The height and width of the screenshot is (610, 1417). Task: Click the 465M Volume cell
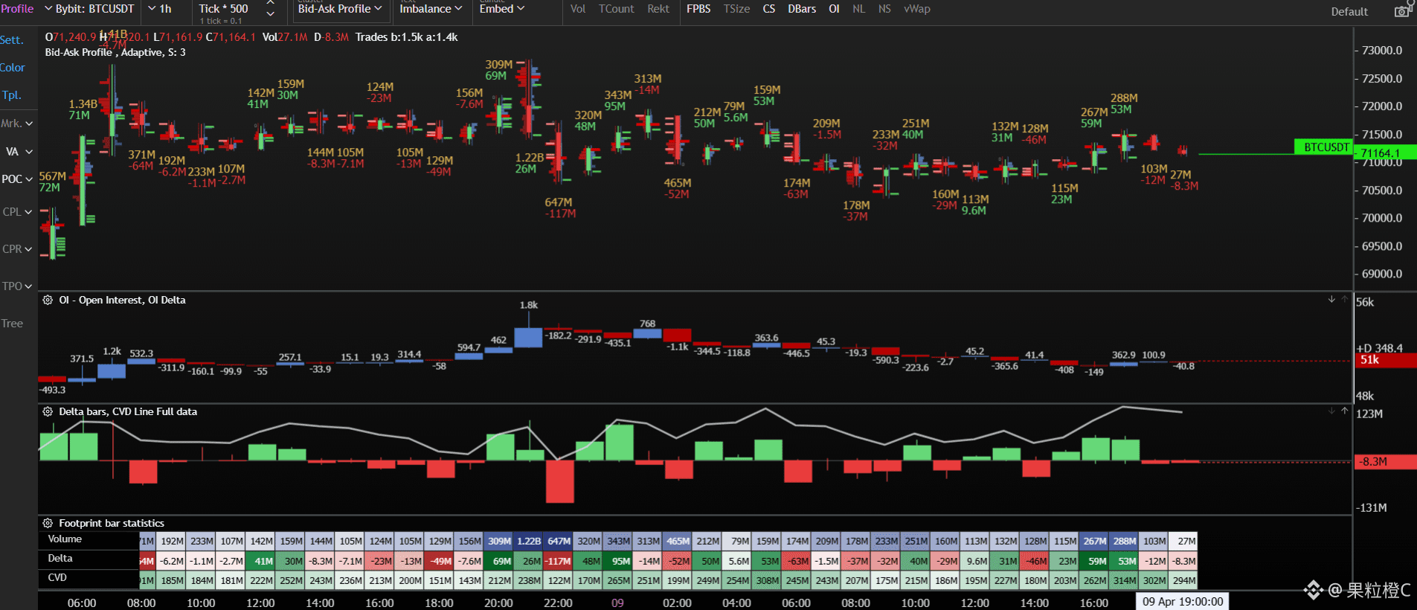(678, 542)
